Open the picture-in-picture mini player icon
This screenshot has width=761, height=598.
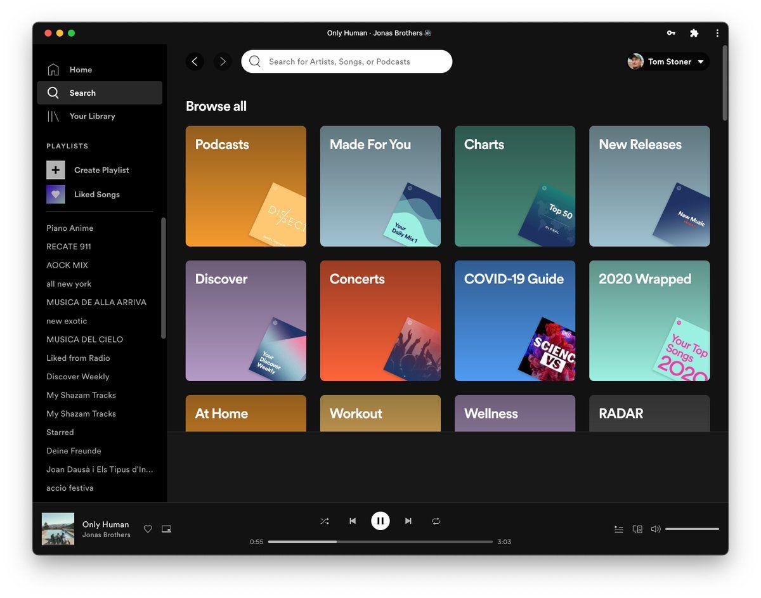pyautogui.click(x=166, y=529)
